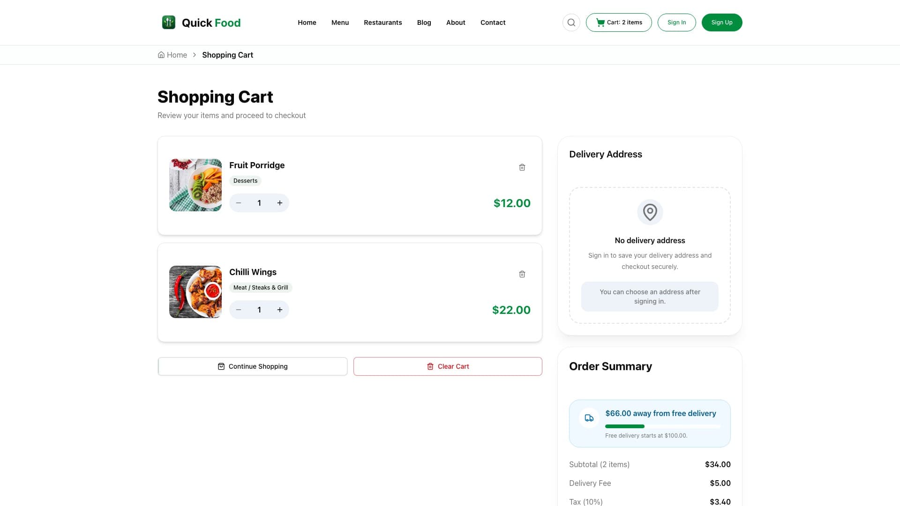Click the $12.00 price
Screen dimensions: 900x506
(x=512, y=203)
